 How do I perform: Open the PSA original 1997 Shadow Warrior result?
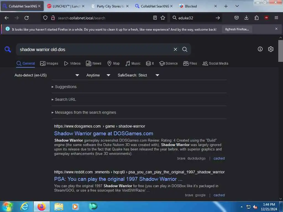118,179
